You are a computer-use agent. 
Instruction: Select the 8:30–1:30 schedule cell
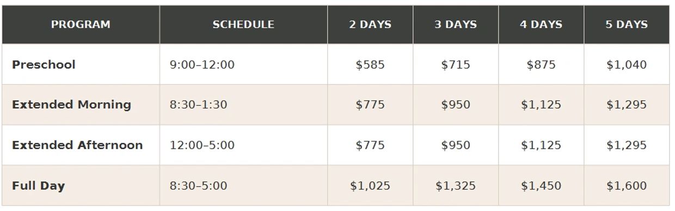[x=198, y=105]
